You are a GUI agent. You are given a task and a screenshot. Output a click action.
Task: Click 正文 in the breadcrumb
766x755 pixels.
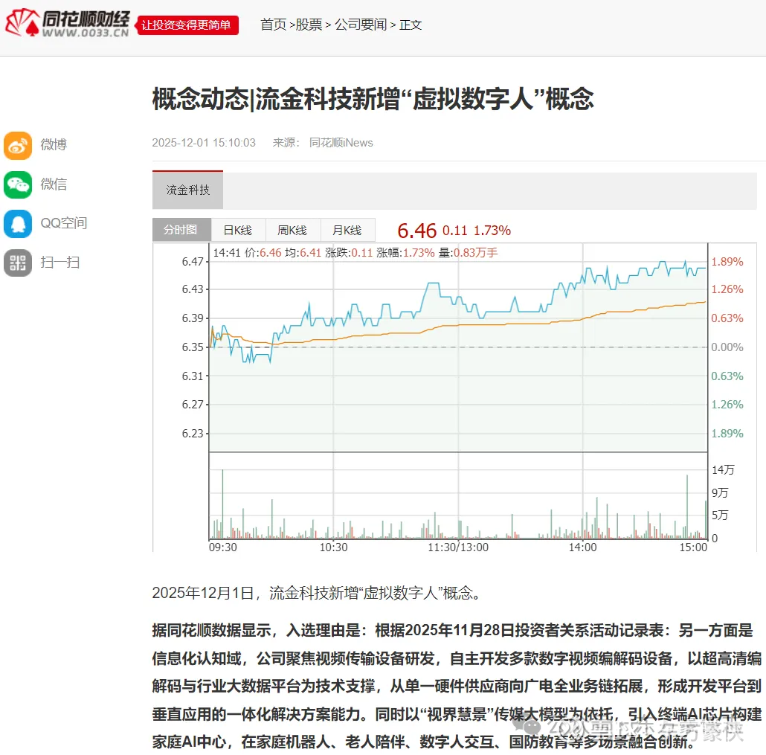[x=411, y=25]
